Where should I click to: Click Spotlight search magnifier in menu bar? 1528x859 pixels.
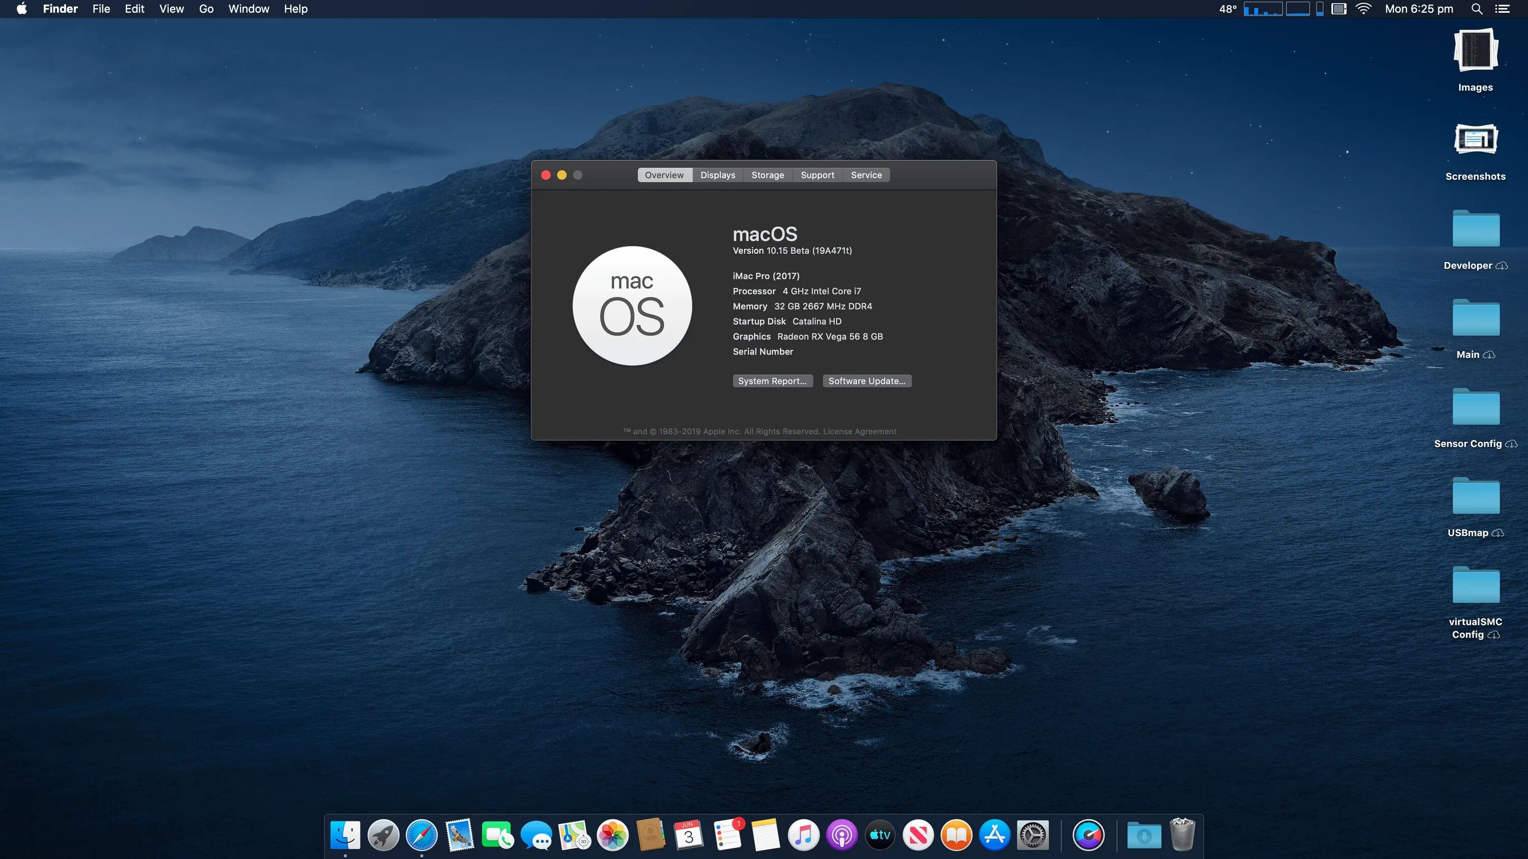[1477, 9]
